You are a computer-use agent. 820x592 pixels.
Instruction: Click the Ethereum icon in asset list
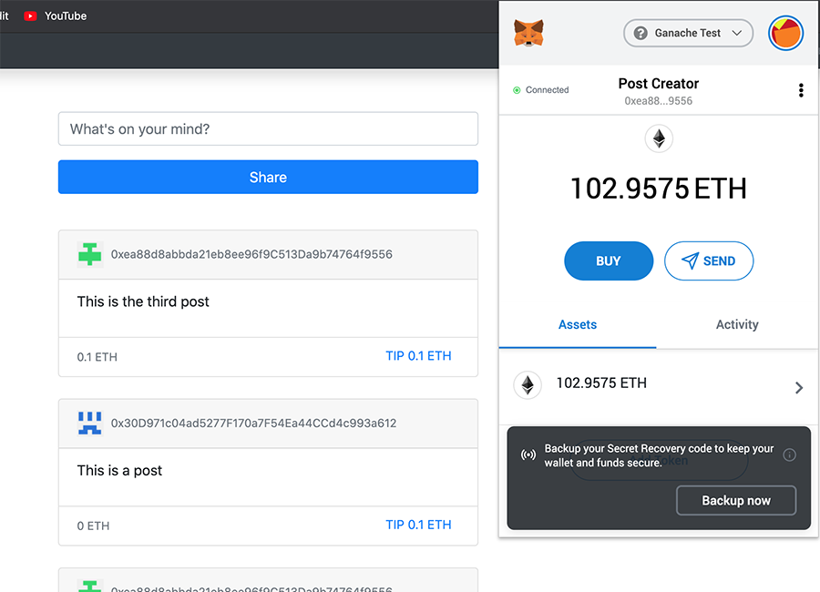(x=528, y=385)
